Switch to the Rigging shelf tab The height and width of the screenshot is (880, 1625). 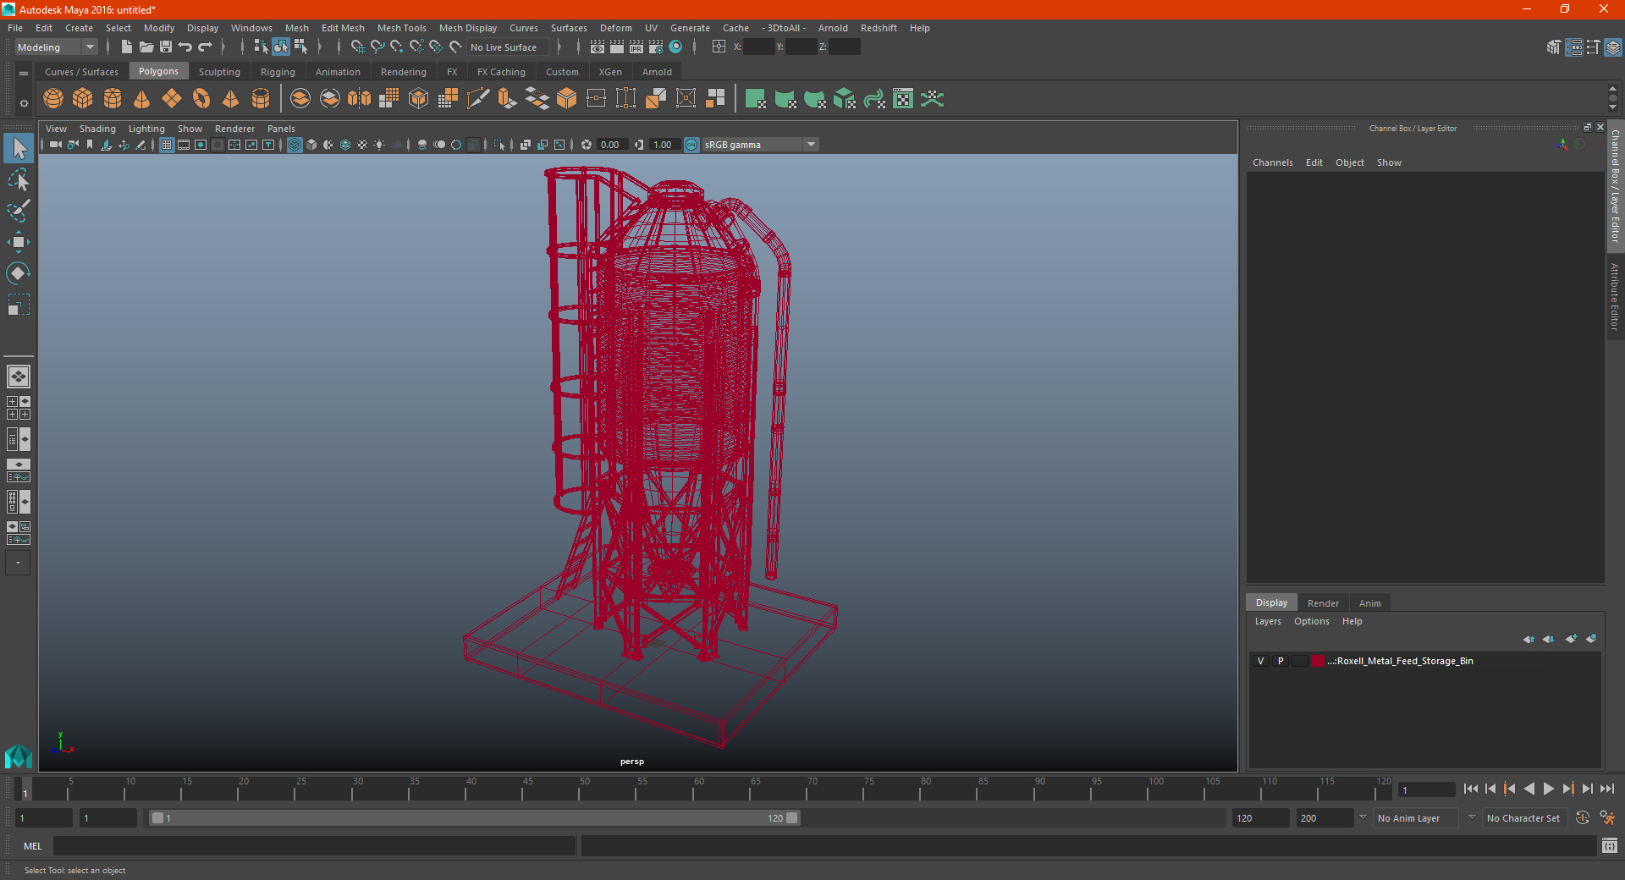tap(278, 72)
